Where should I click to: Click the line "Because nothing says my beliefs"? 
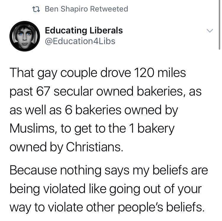pyautogui.click(x=109, y=171)
